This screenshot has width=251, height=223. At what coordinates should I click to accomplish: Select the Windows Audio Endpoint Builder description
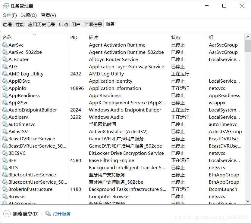[x=125, y=110]
